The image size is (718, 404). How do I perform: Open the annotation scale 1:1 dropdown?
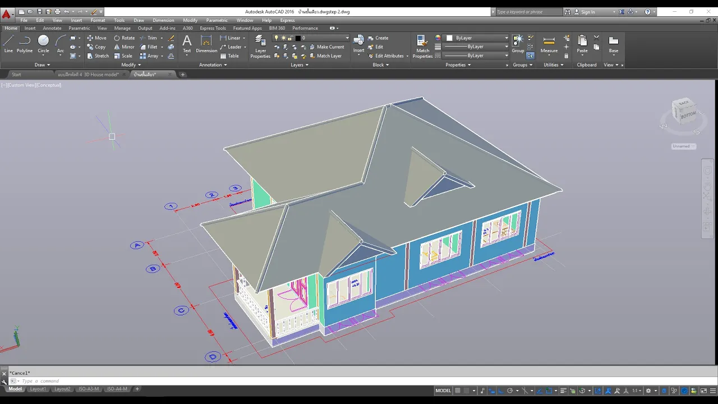pyautogui.click(x=638, y=391)
